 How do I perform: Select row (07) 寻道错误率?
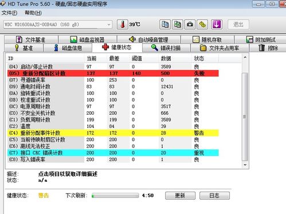(x=113, y=80)
